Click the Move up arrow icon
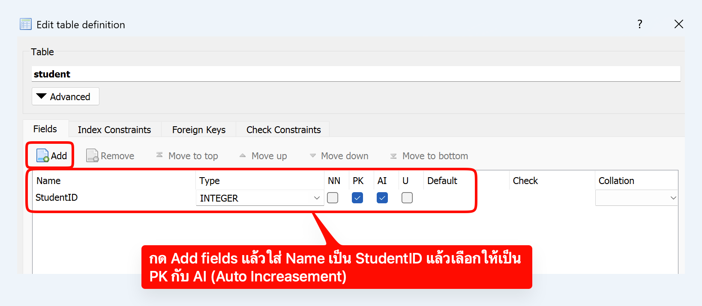Screen dimensions: 702x306 tap(243, 156)
